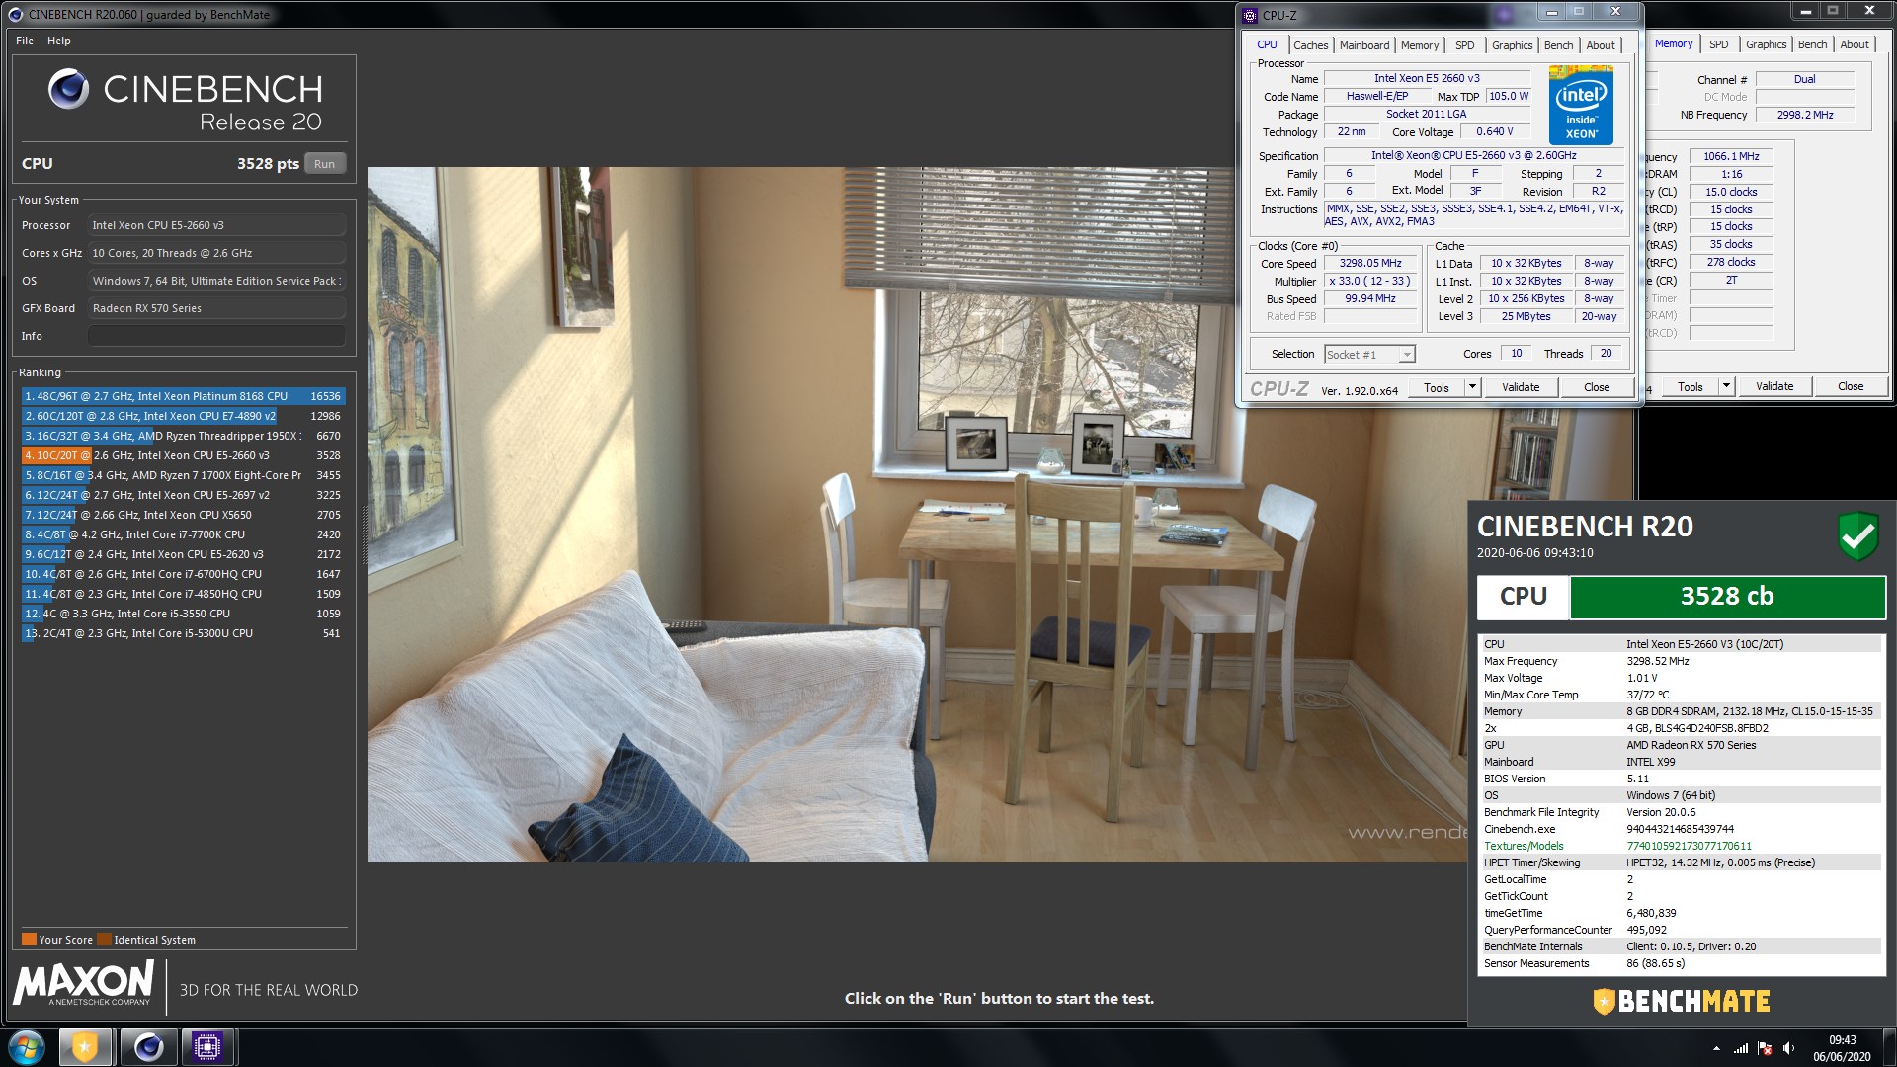The width and height of the screenshot is (1897, 1067).
Task: Click Tools in background CPU-Z window
Action: (1691, 387)
